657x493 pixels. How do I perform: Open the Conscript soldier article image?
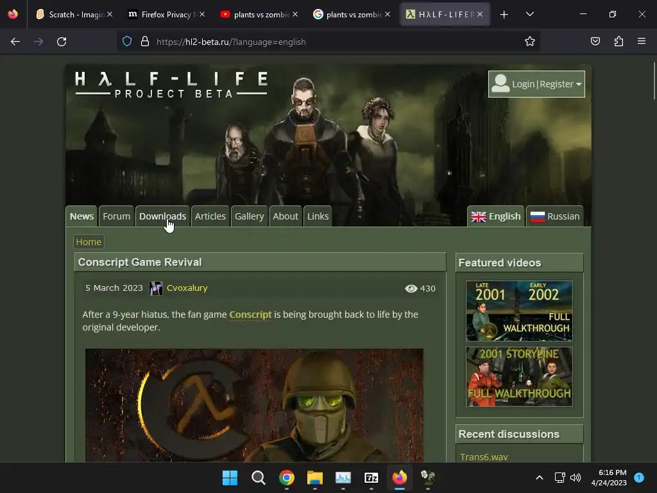(x=254, y=405)
